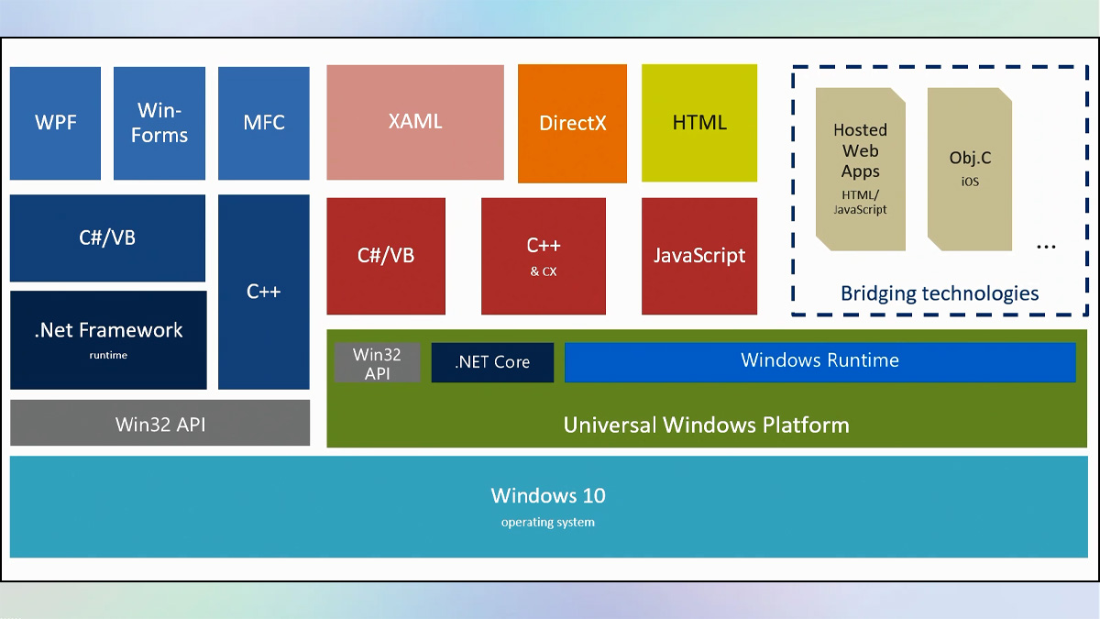Screen dimensions: 1100x619
Task: Click the Bridging technologies caption
Action: (x=940, y=293)
